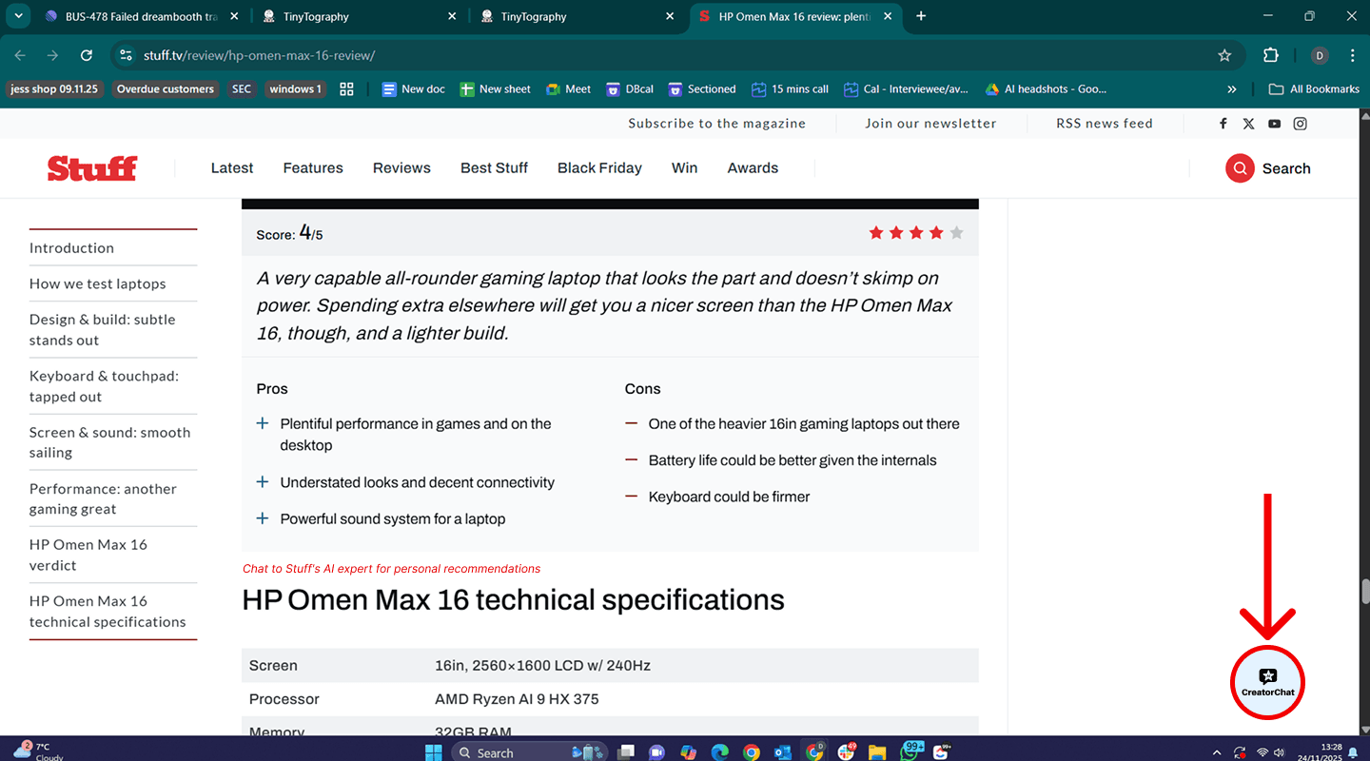Open Windows notifications bell
This screenshot has width=1370, height=761.
tap(1353, 752)
